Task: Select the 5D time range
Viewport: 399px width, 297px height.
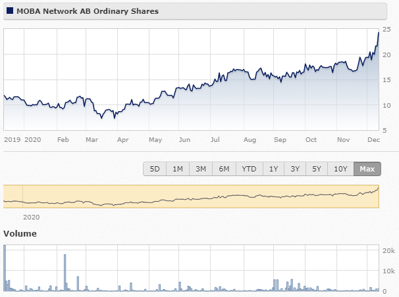Action: point(155,169)
